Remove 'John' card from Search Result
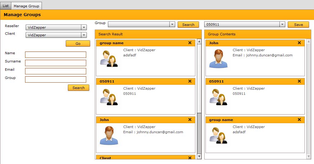 pyautogui.click(x=190, y=119)
